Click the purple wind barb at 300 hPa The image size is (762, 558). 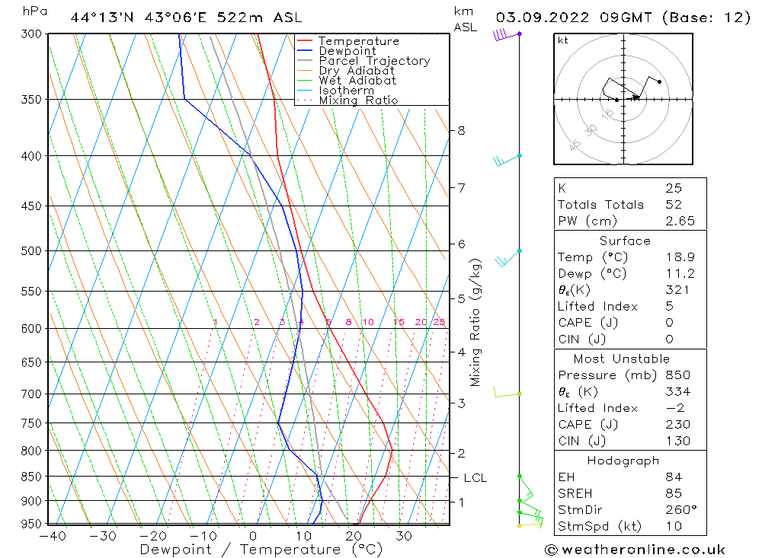tap(506, 35)
